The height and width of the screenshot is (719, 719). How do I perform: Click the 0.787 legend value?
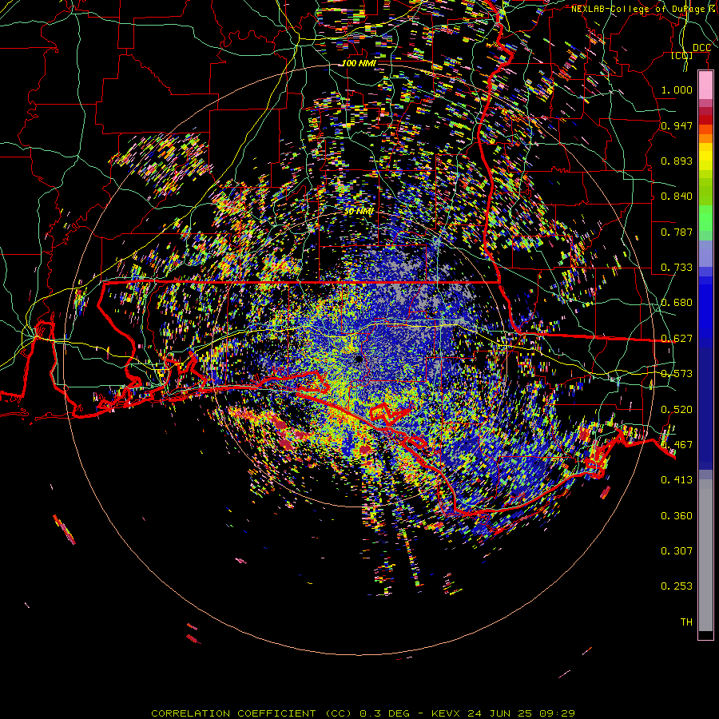click(677, 232)
